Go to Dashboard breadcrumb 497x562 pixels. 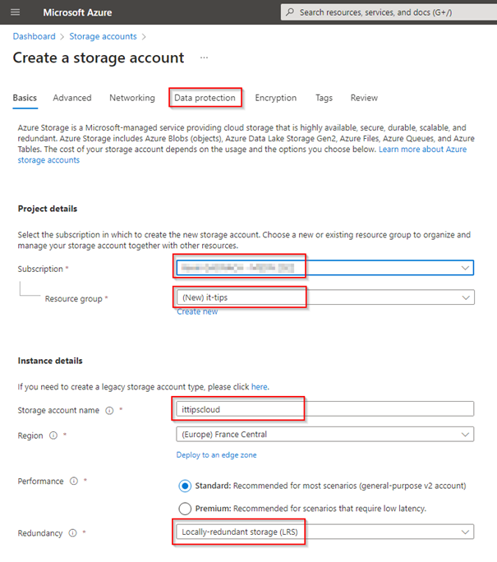[34, 36]
